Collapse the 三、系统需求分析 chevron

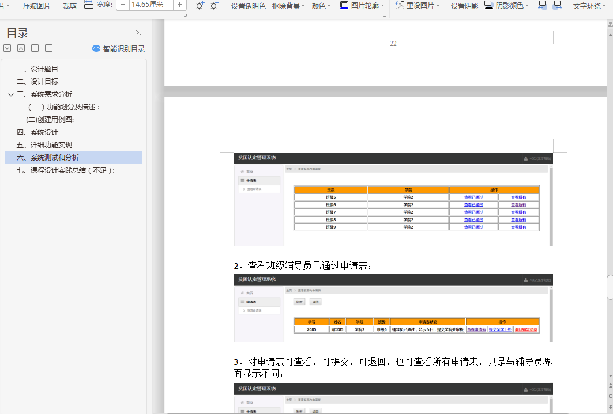pyautogui.click(x=11, y=94)
